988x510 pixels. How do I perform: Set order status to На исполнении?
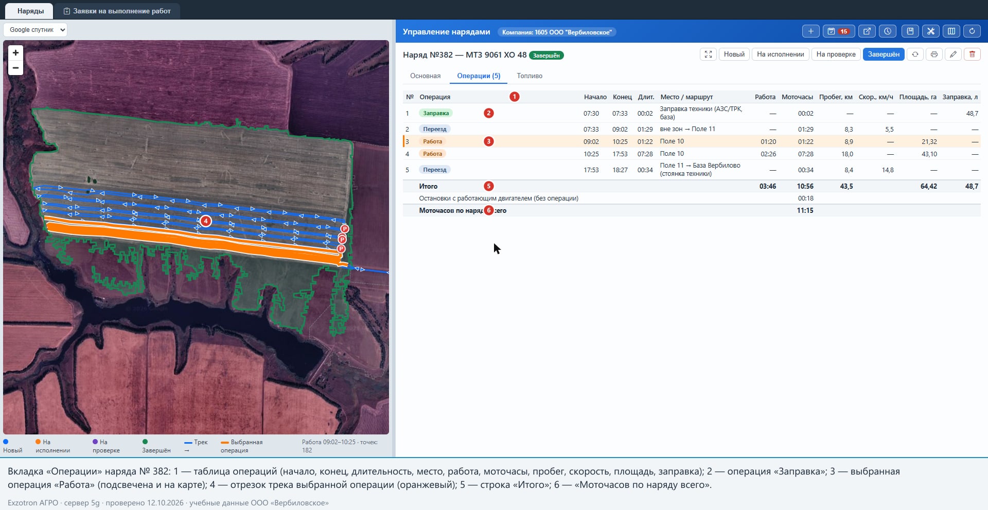[780, 54]
